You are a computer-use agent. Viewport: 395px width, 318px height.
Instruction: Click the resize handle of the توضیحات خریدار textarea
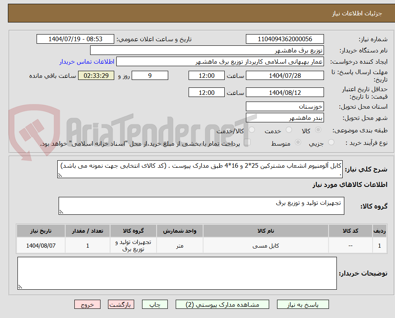[x=20, y=286]
